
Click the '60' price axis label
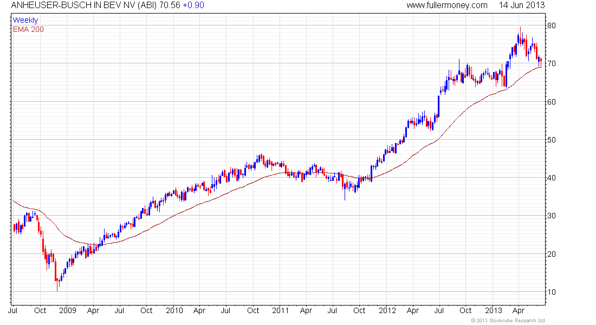(x=551, y=102)
